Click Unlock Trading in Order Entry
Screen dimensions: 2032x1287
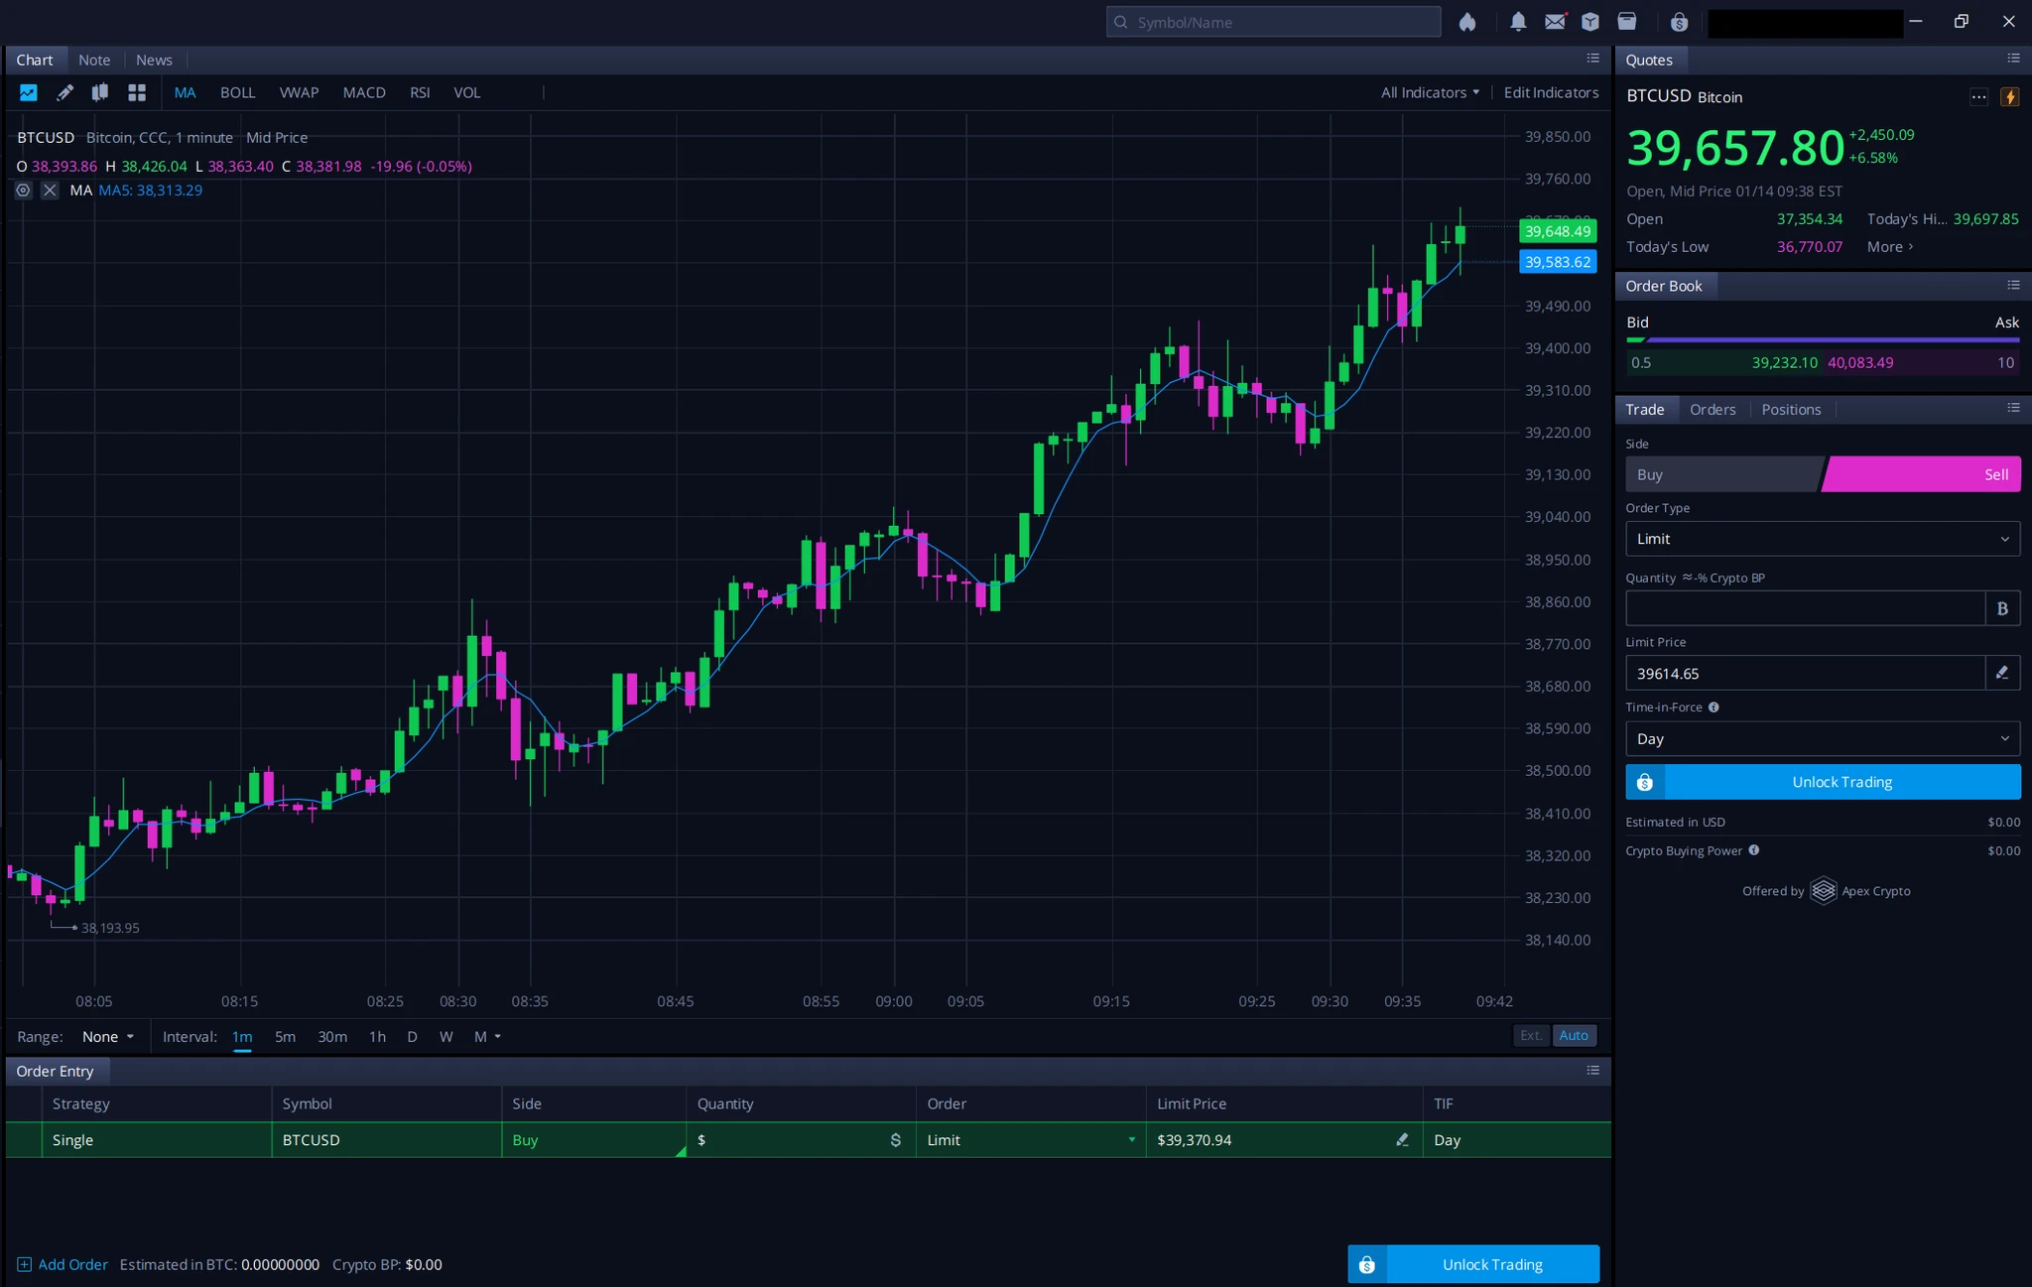(x=1473, y=1264)
